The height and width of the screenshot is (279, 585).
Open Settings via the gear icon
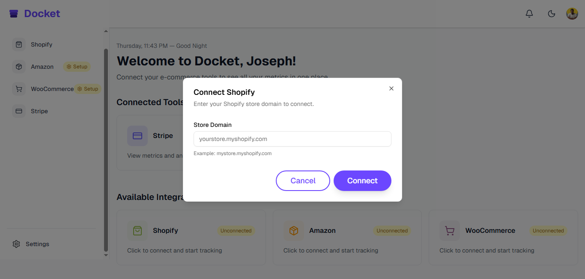tap(16, 244)
